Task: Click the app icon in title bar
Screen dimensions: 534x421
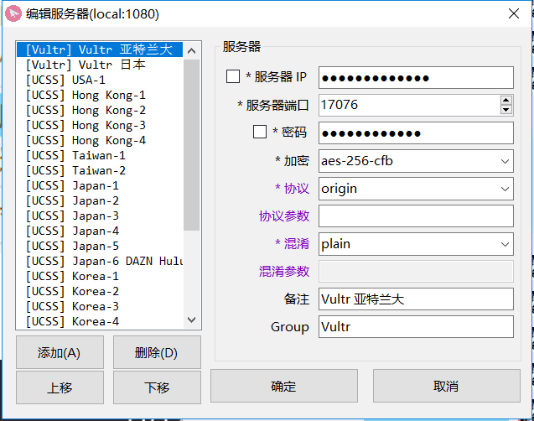Action: [x=13, y=14]
